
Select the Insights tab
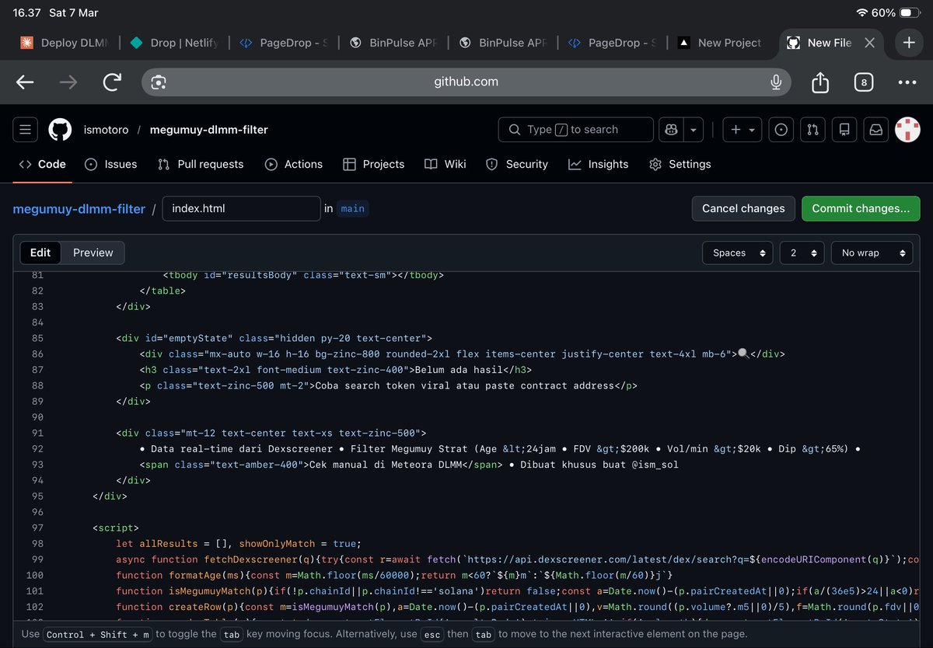[x=599, y=164]
